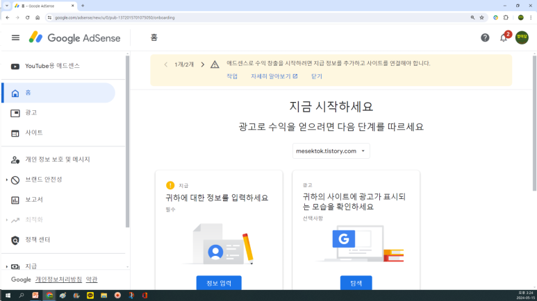Open the 개인정보처리방침 footer link
537x301 pixels.
pyautogui.click(x=58, y=279)
